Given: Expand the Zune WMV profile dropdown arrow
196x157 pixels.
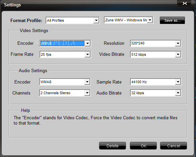Looking at the screenshot, I should click(x=150, y=20).
